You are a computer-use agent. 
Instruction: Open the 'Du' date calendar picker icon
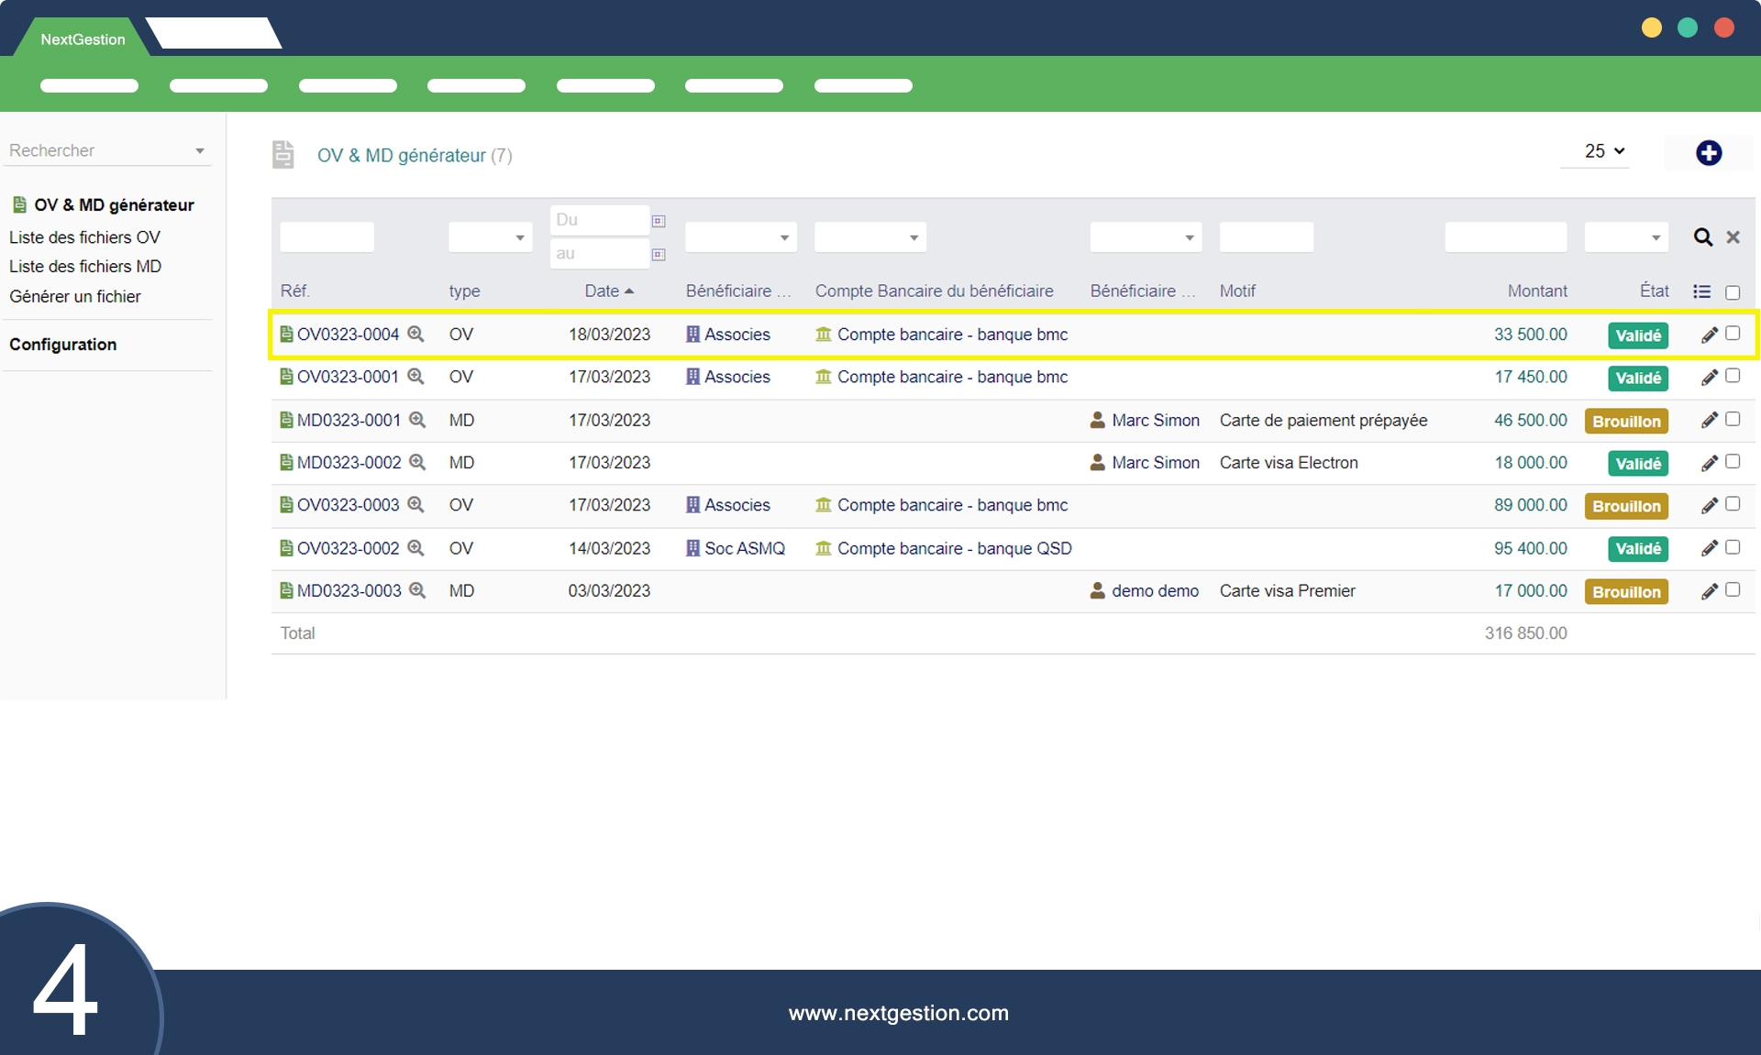(x=659, y=221)
